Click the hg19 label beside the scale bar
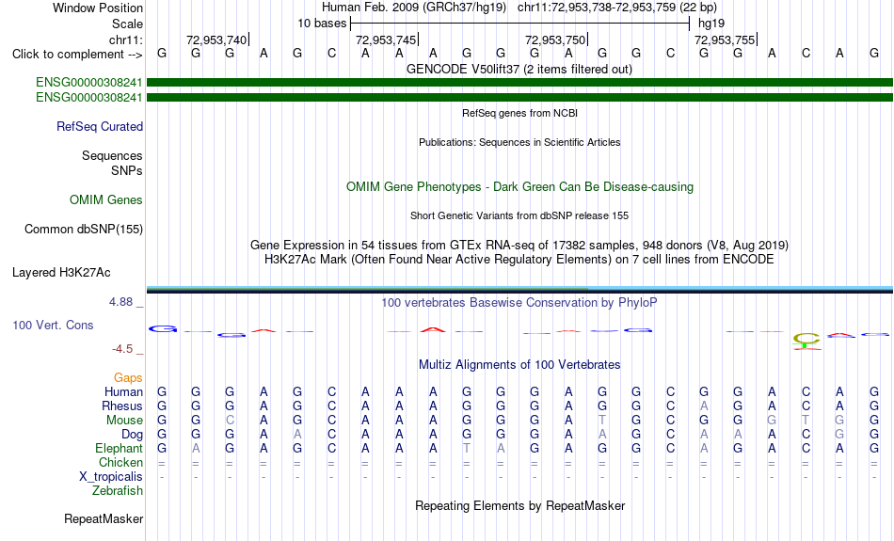The height and width of the screenshot is (541, 894). click(x=711, y=24)
